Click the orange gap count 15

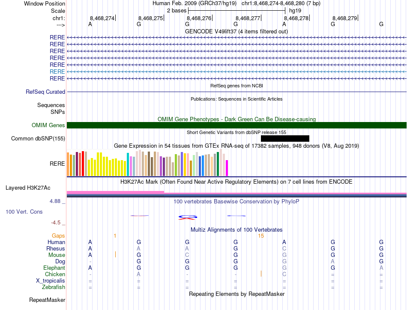261,236
